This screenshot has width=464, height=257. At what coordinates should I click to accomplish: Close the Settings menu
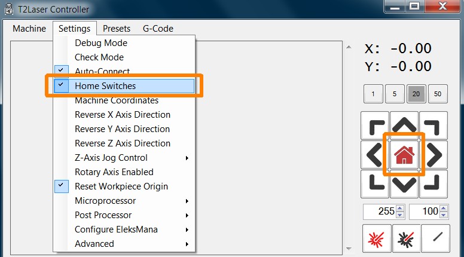click(75, 29)
